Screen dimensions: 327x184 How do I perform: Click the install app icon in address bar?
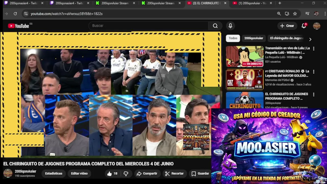point(287,14)
